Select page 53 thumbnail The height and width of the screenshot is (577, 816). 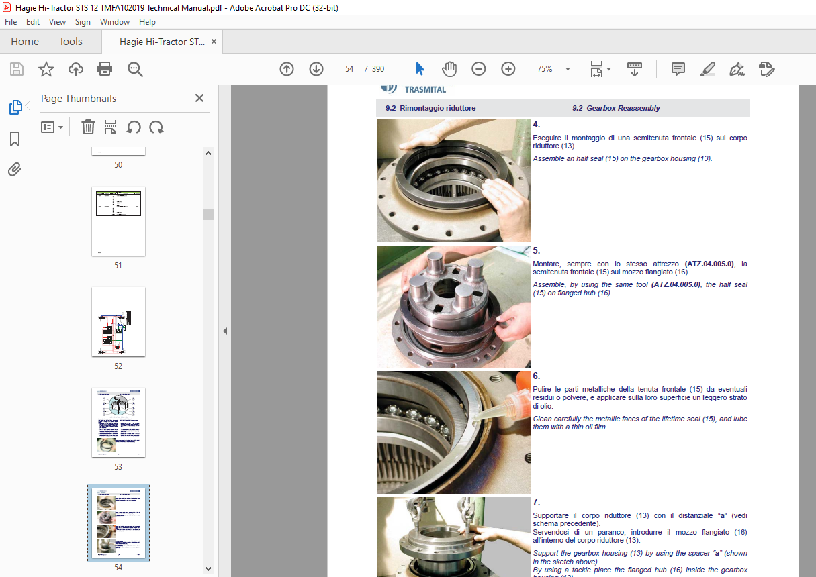[118, 423]
